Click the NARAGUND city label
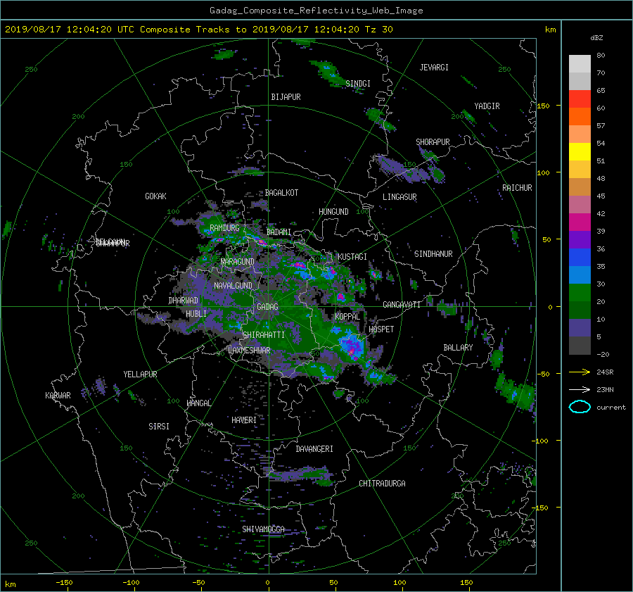 (238, 262)
